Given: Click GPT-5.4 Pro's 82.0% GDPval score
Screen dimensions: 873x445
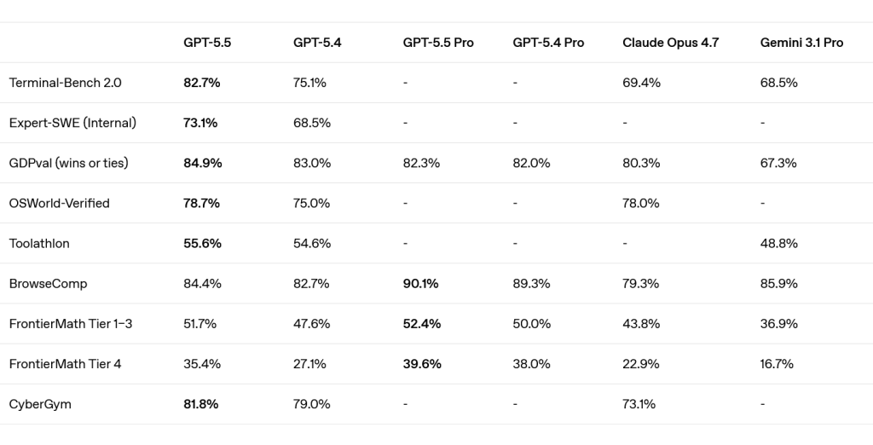Looking at the screenshot, I should pos(531,163).
